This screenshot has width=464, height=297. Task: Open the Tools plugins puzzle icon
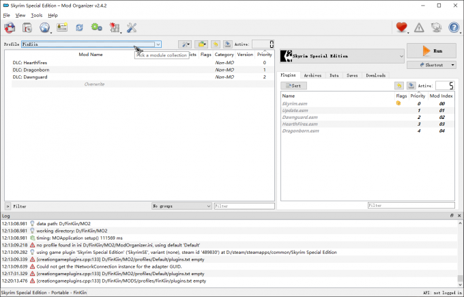click(x=114, y=28)
